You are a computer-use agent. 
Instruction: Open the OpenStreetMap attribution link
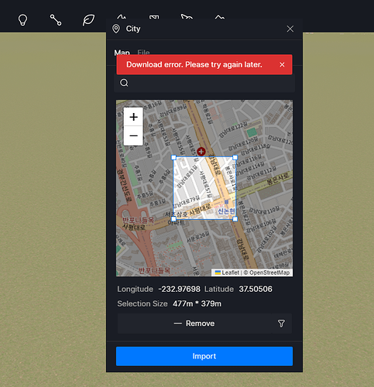coord(269,272)
